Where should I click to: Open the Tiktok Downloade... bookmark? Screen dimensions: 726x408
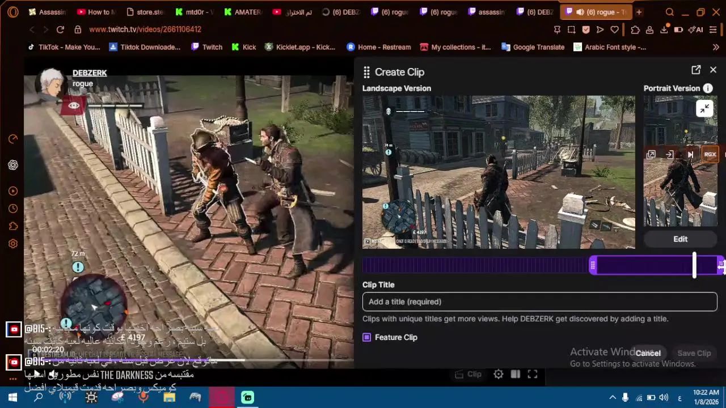click(144, 47)
